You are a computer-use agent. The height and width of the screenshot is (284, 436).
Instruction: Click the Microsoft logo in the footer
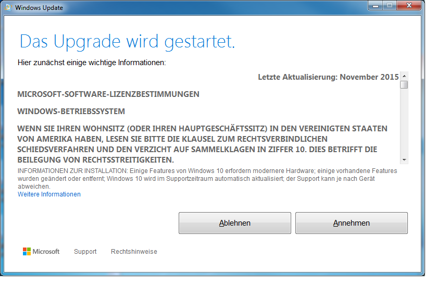coord(41,251)
